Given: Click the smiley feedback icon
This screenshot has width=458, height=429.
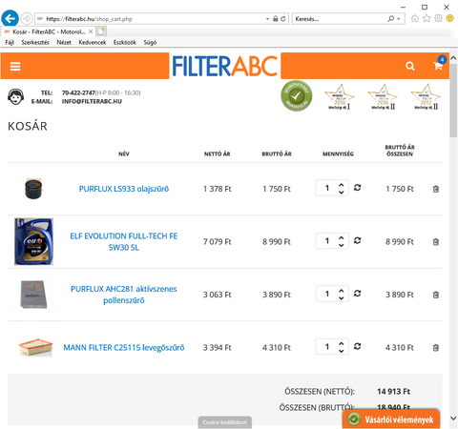Looking at the screenshot, I should coord(449,18).
